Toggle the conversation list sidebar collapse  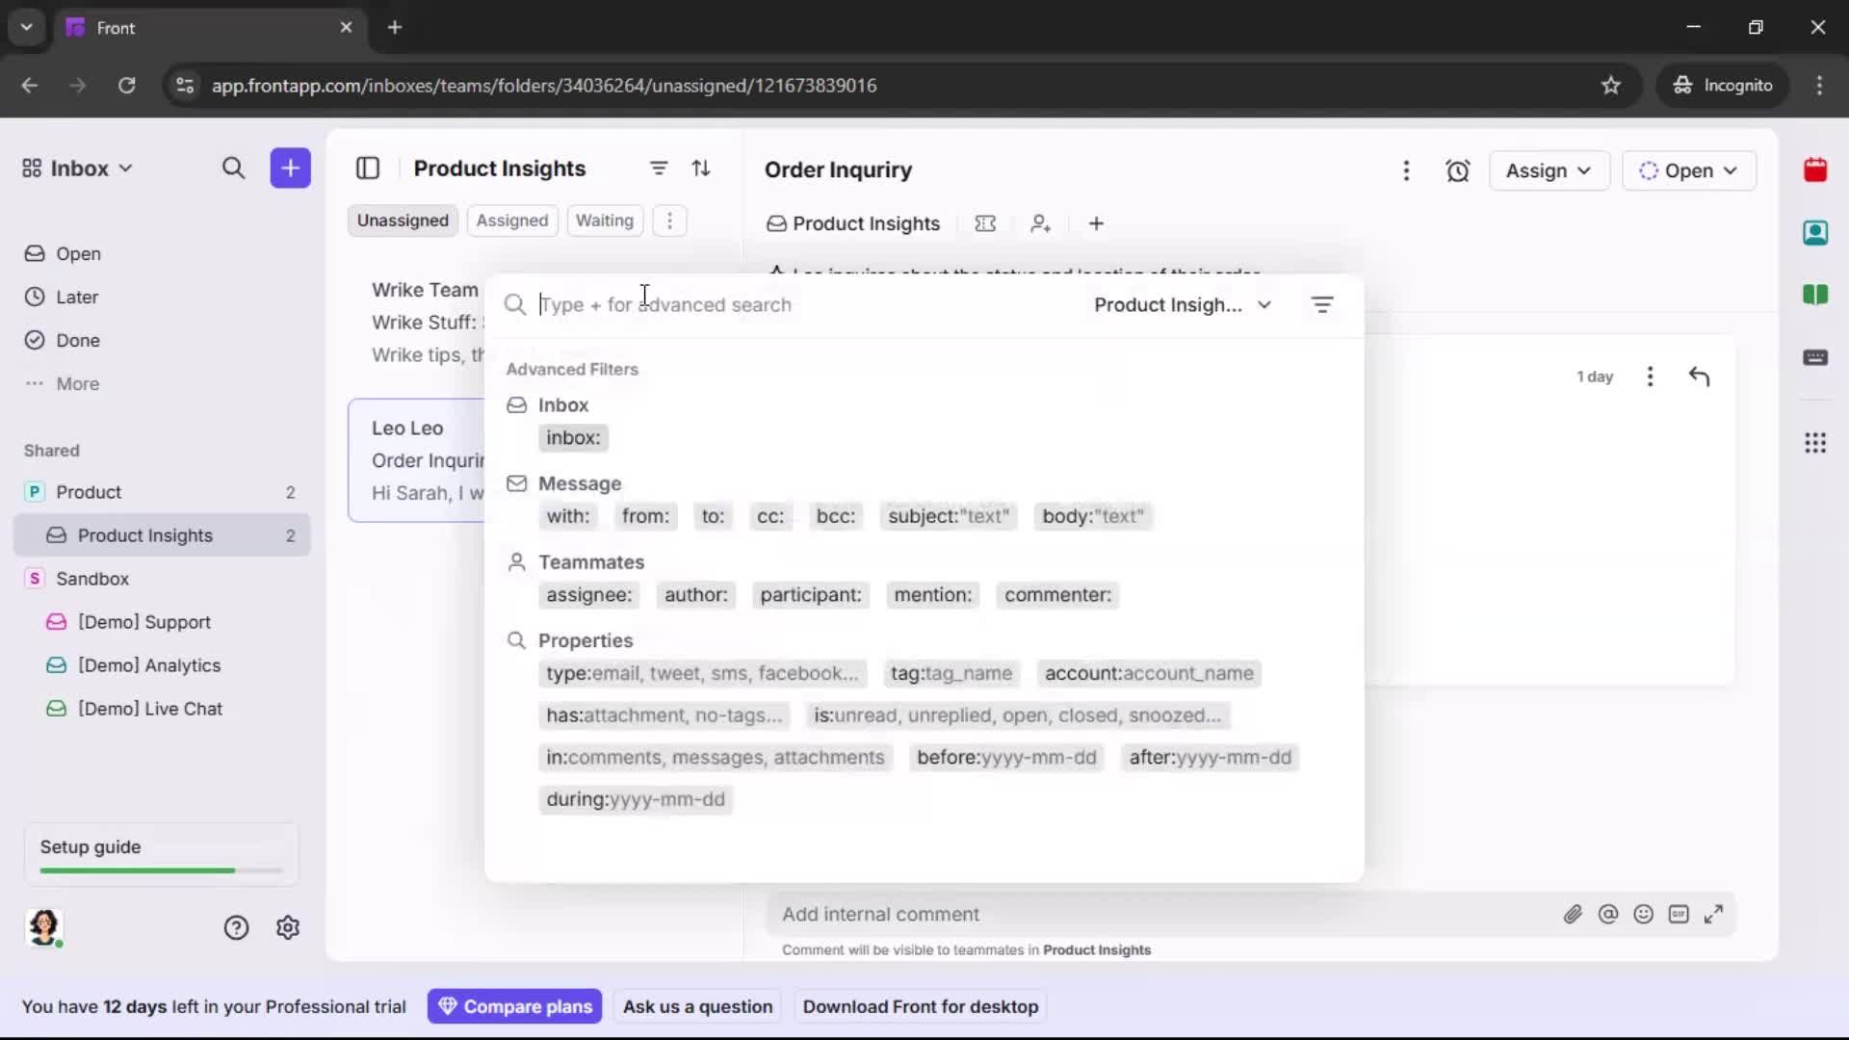pos(369,169)
